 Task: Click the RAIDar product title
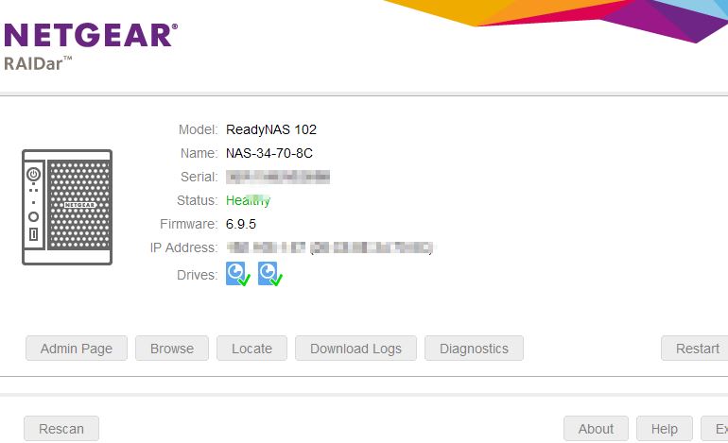pos(38,63)
